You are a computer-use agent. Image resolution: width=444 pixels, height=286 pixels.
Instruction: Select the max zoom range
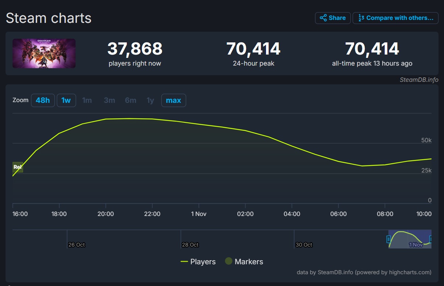[174, 100]
